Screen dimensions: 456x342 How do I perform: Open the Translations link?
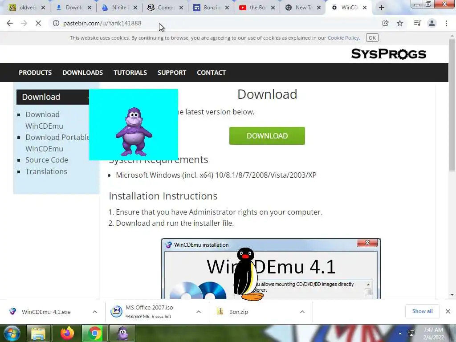(x=46, y=171)
